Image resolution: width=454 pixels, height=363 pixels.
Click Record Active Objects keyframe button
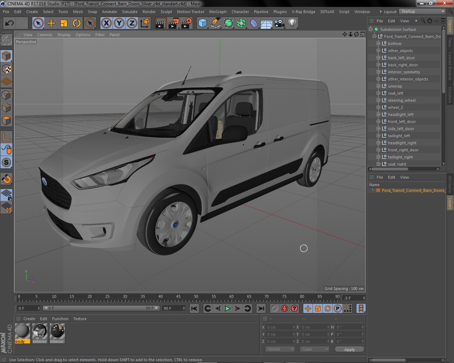tap(274, 308)
